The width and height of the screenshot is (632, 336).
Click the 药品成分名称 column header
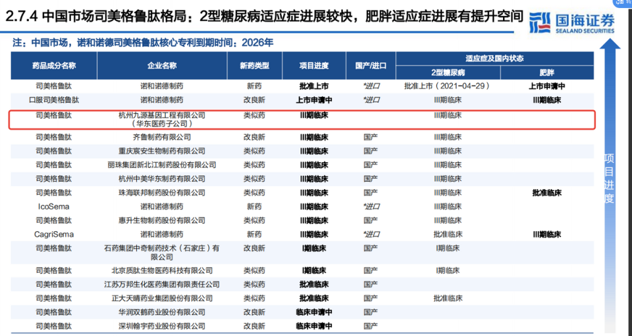[x=54, y=65]
